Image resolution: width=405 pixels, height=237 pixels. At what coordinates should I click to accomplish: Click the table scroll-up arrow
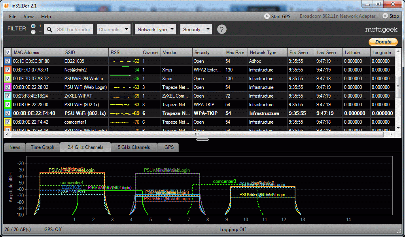point(398,51)
